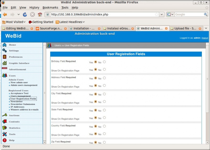Viewport: 210px width, 150px height.
Task: Open the Tools icon in the sidebar
Action: point(4,134)
